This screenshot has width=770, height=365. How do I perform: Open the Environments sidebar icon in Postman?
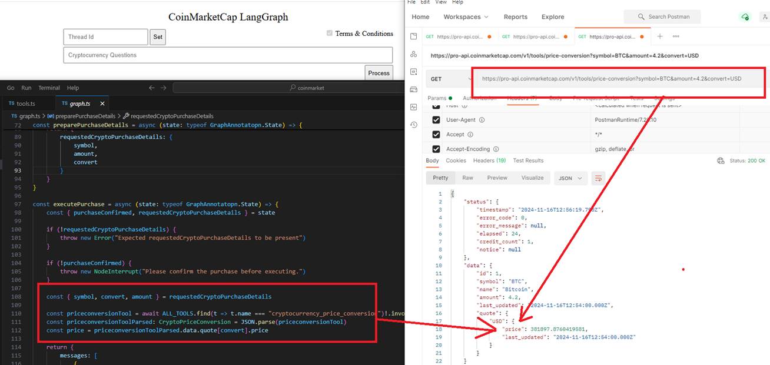pos(414,72)
